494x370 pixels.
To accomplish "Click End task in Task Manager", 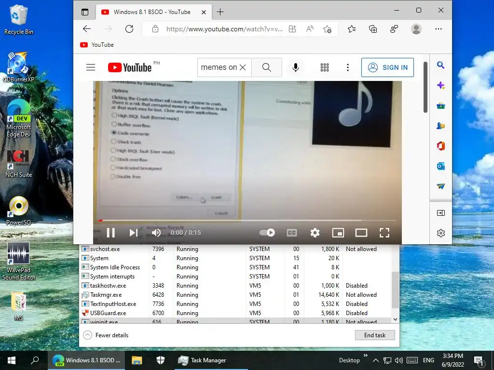I will (375, 335).
